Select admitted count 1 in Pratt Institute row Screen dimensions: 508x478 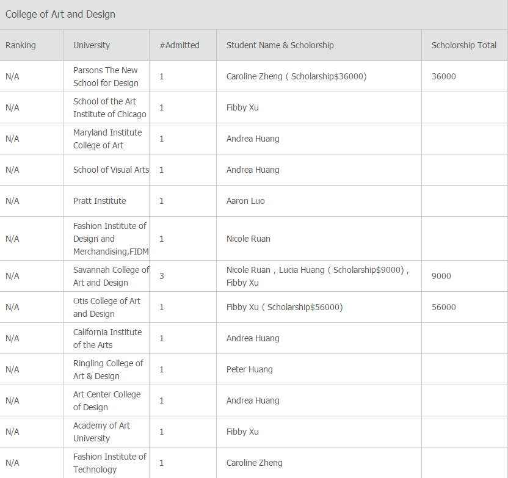[162, 201]
